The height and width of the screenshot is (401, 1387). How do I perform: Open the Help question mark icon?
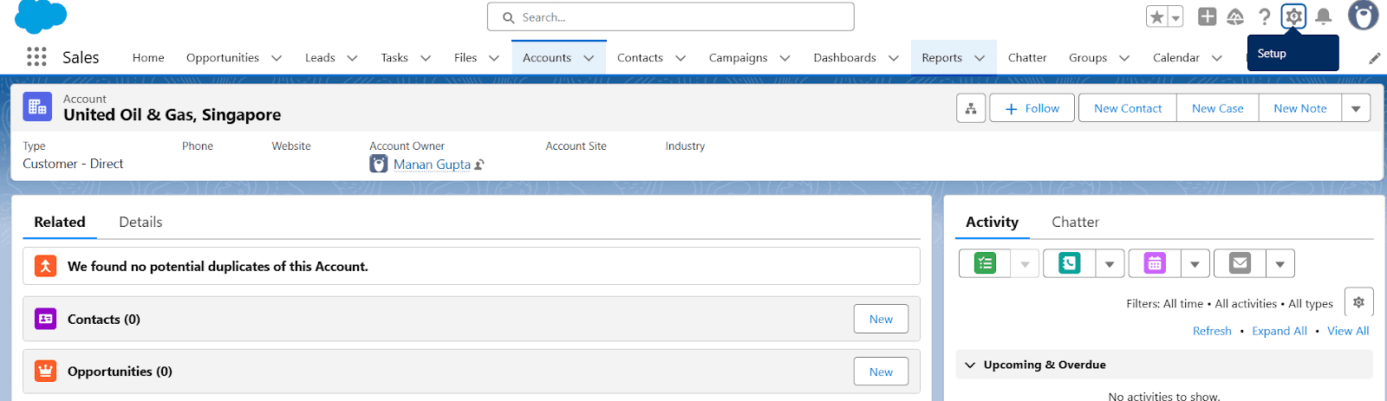coord(1265,16)
